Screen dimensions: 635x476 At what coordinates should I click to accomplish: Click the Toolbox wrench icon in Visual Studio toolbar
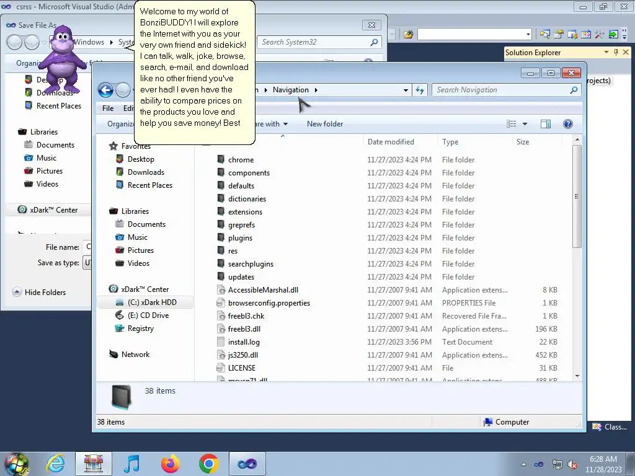click(x=600, y=35)
